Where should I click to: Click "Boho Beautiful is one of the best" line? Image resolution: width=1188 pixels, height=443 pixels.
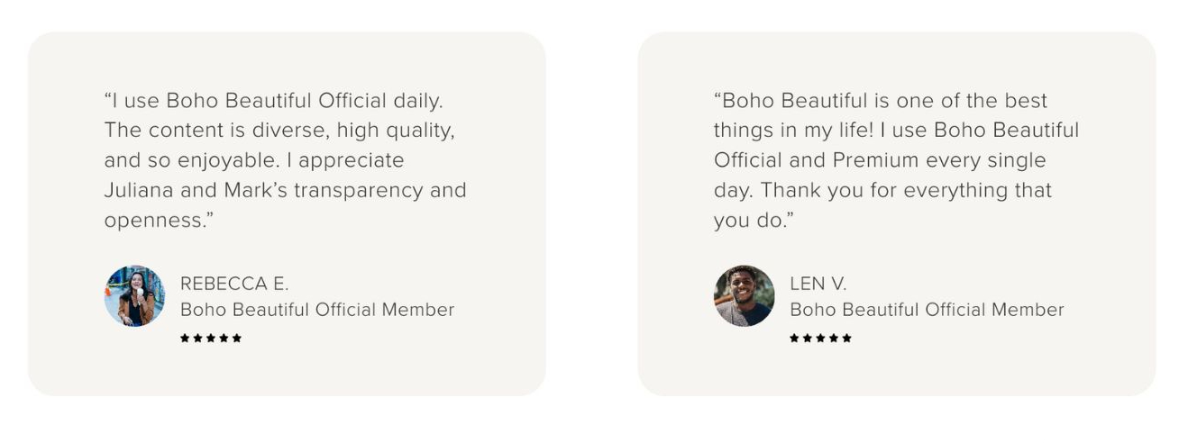pos(881,101)
